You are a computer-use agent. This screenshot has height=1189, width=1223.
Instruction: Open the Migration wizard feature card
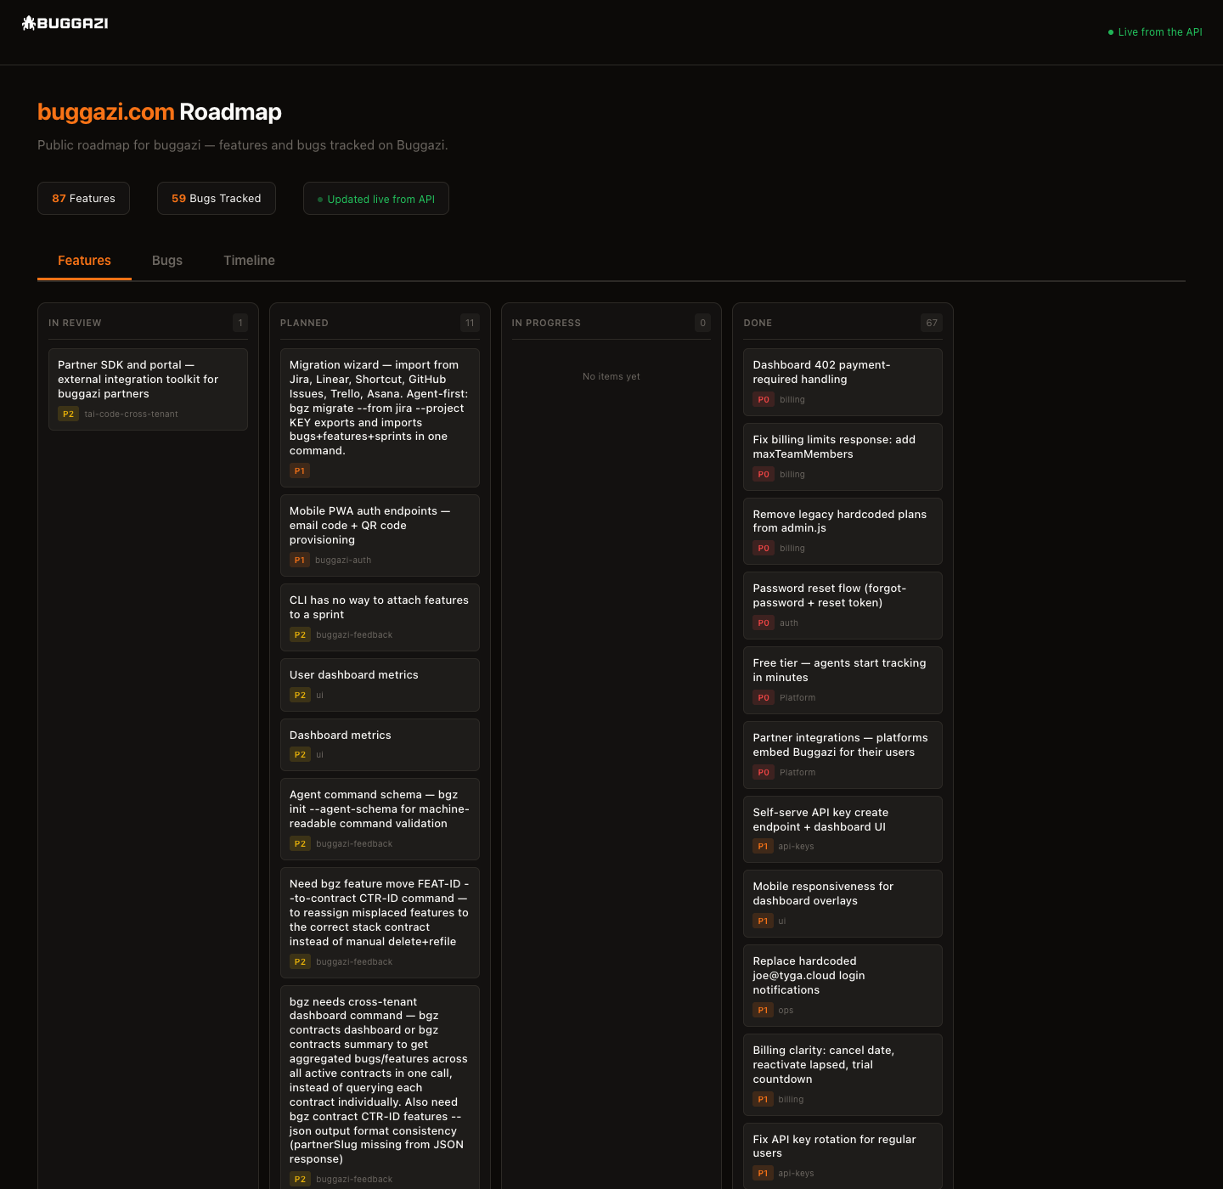click(x=380, y=418)
